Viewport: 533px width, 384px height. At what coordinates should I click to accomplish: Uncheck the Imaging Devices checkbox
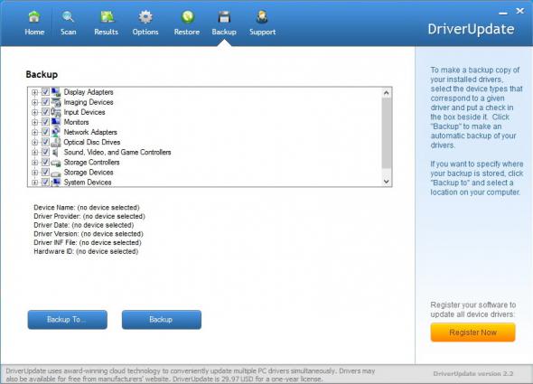tap(45, 102)
